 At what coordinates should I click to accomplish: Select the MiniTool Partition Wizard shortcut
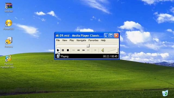point(8,61)
